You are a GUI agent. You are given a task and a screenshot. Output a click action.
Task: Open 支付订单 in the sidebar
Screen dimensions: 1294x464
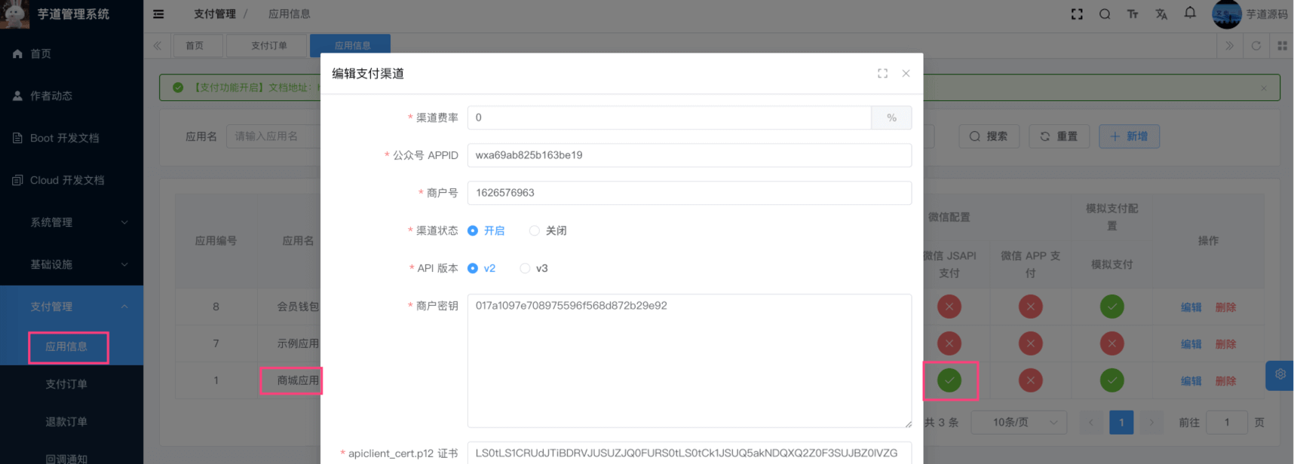[x=66, y=384]
